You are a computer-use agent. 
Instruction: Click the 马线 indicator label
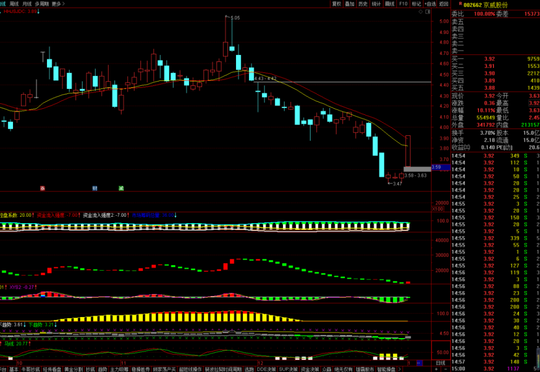point(17,343)
